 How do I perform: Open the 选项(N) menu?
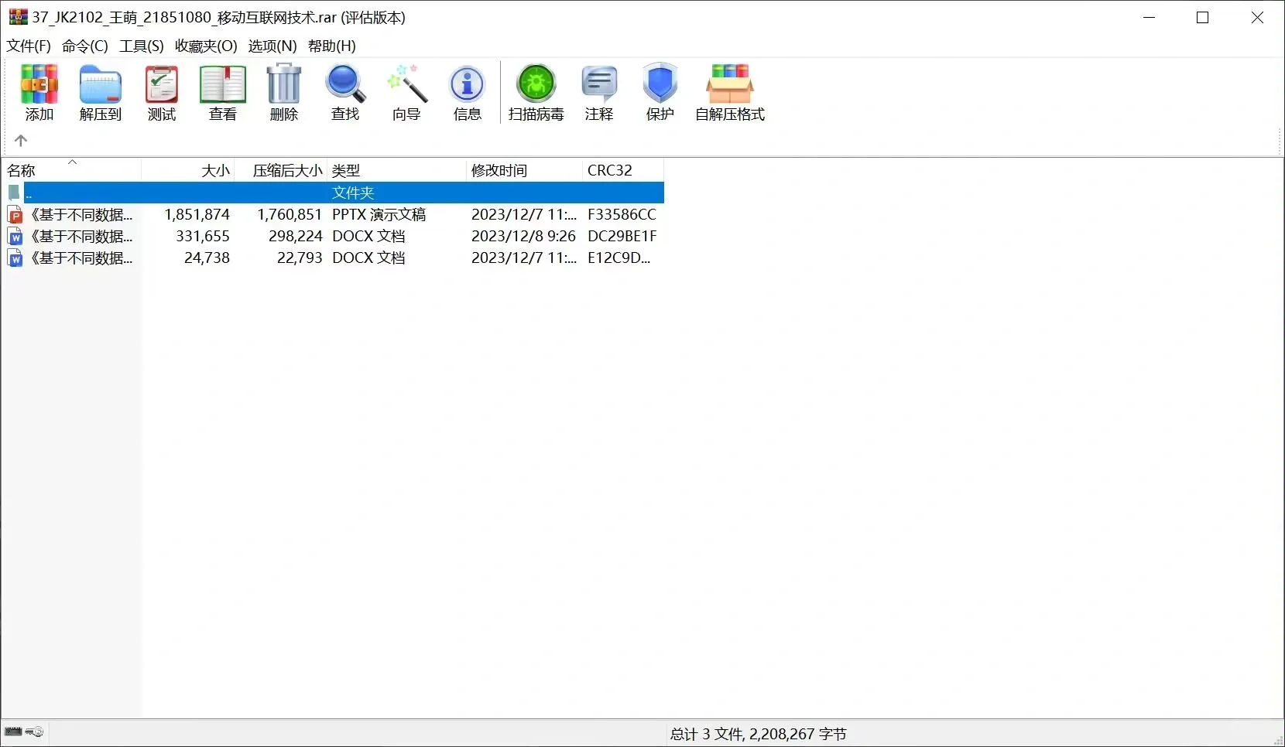[x=270, y=46]
